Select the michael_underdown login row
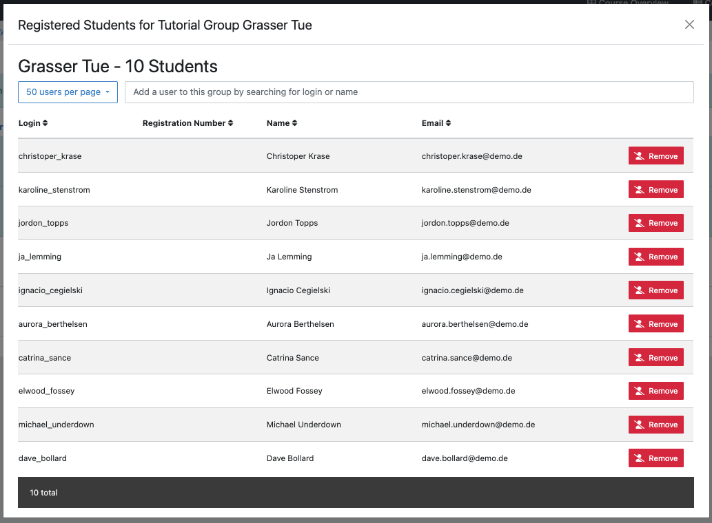Viewport: 712px width, 523px height. pyautogui.click(x=57, y=425)
